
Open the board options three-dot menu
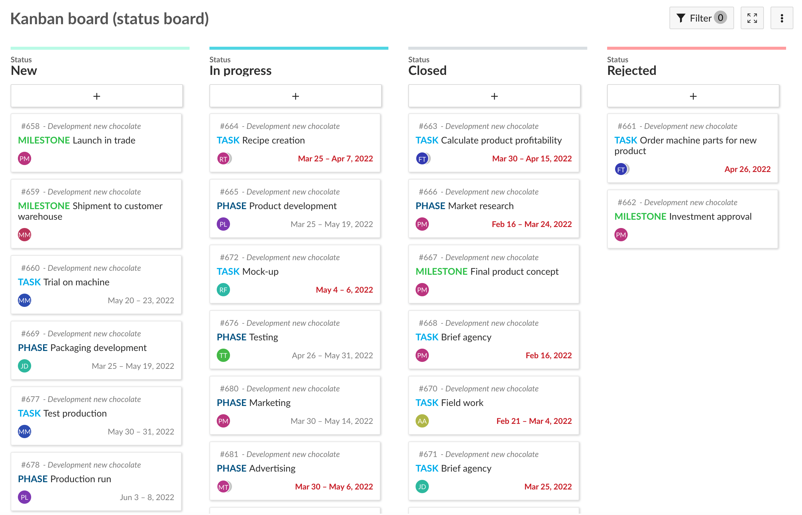click(x=782, y=18)
